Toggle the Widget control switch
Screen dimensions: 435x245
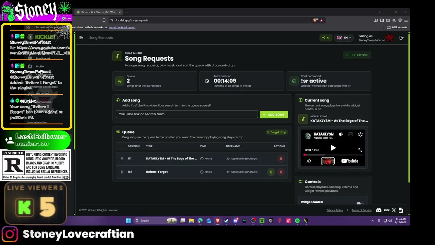tap(360, 203)
